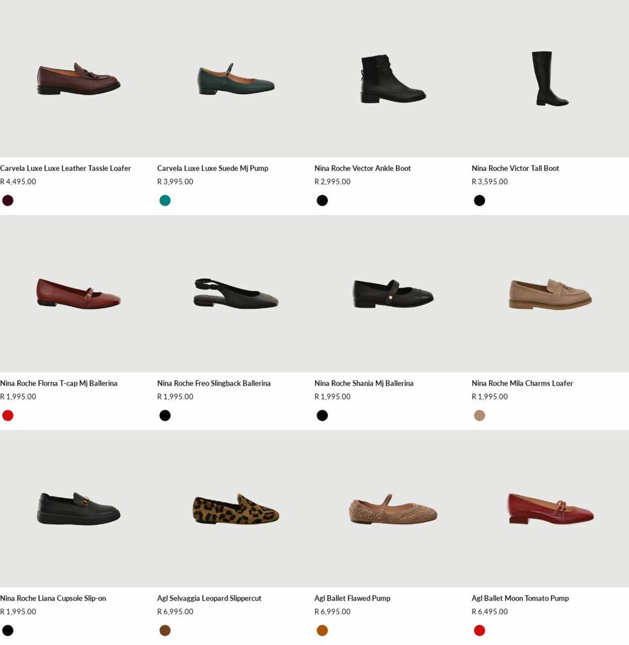
Task: View the beige Mila Charms Loafer image
Action: (550, 294)
